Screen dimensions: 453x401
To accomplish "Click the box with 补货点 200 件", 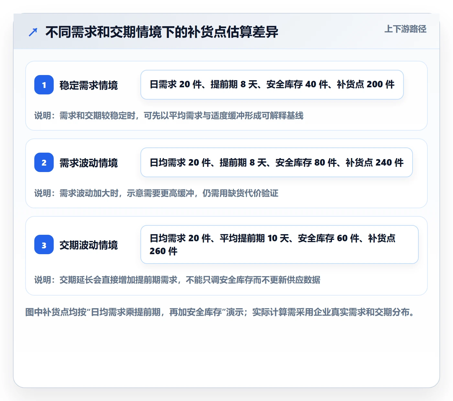I will [272, 85].
